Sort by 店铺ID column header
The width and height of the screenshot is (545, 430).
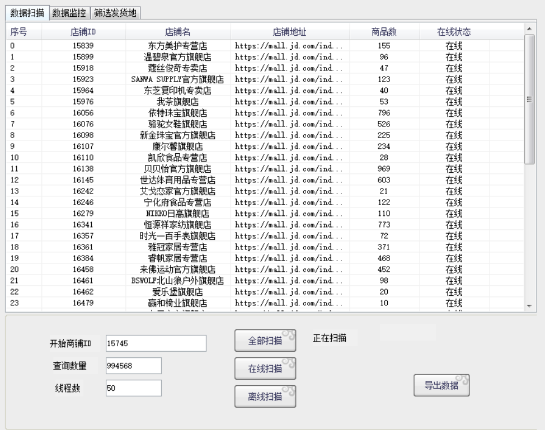[x=83, y=32]
